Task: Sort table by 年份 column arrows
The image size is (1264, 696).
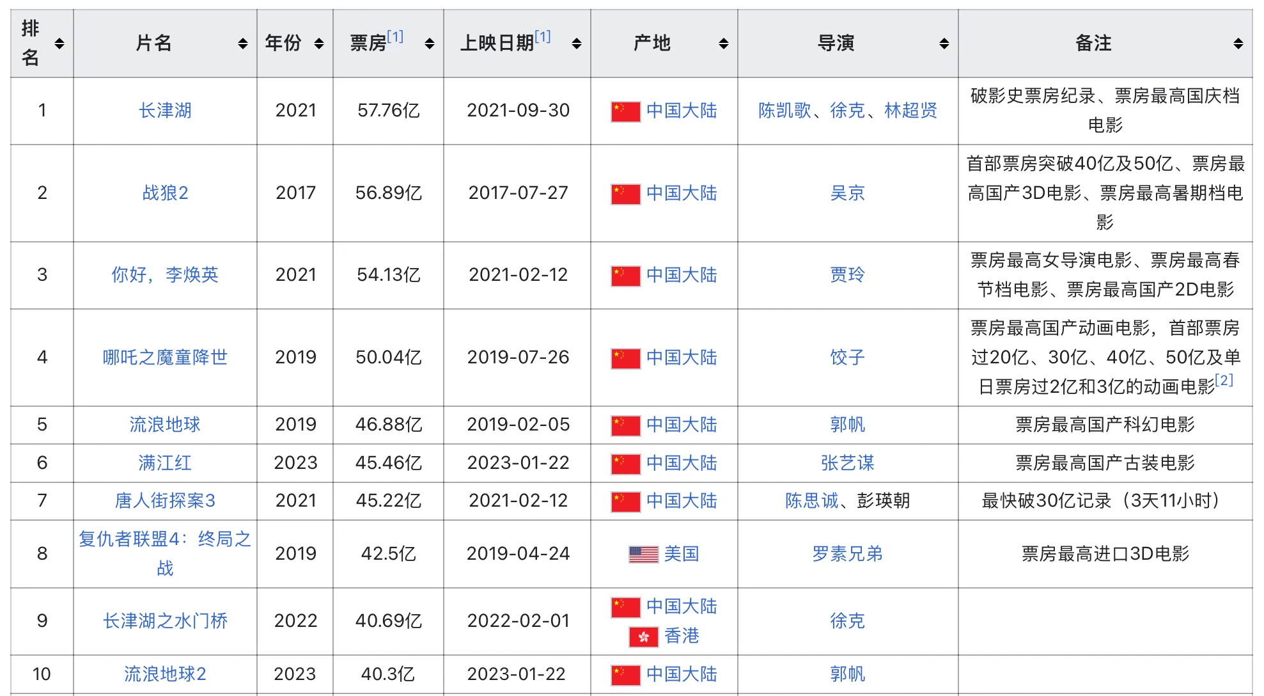Action: click(319, 43)
